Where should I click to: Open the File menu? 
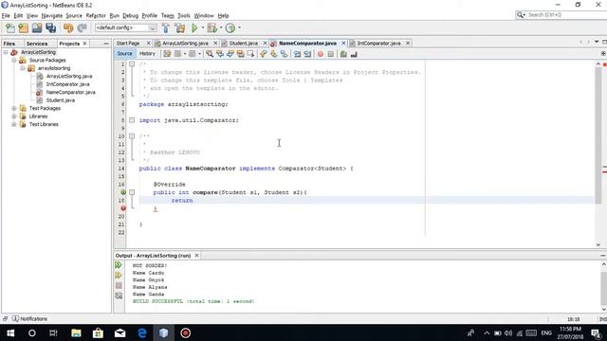pos(6,15)
